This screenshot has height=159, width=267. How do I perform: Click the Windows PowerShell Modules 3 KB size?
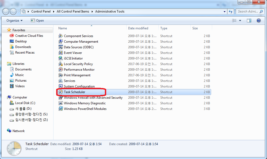tap(207, 109)
